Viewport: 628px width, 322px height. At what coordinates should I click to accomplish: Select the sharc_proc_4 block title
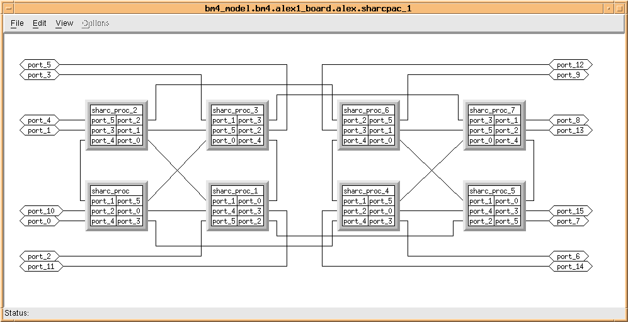coord(368,191)
